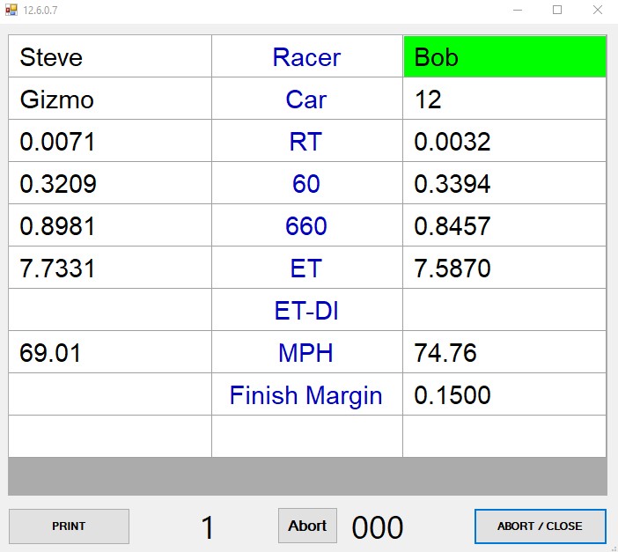Click the 60 row label

tap(306, 183)
